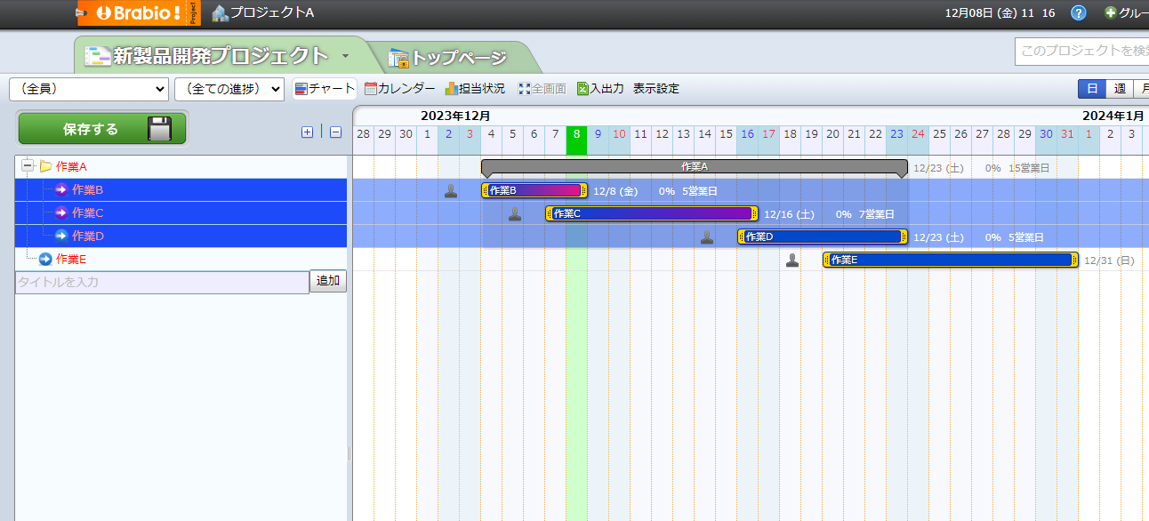Switch timeline to 週 week view
This screenshot has height=521, width=1149.
pos(1120,89)
